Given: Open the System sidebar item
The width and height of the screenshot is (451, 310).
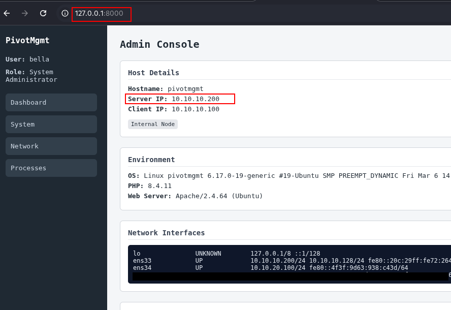Looking at the screenshot, I should (51, 124).
